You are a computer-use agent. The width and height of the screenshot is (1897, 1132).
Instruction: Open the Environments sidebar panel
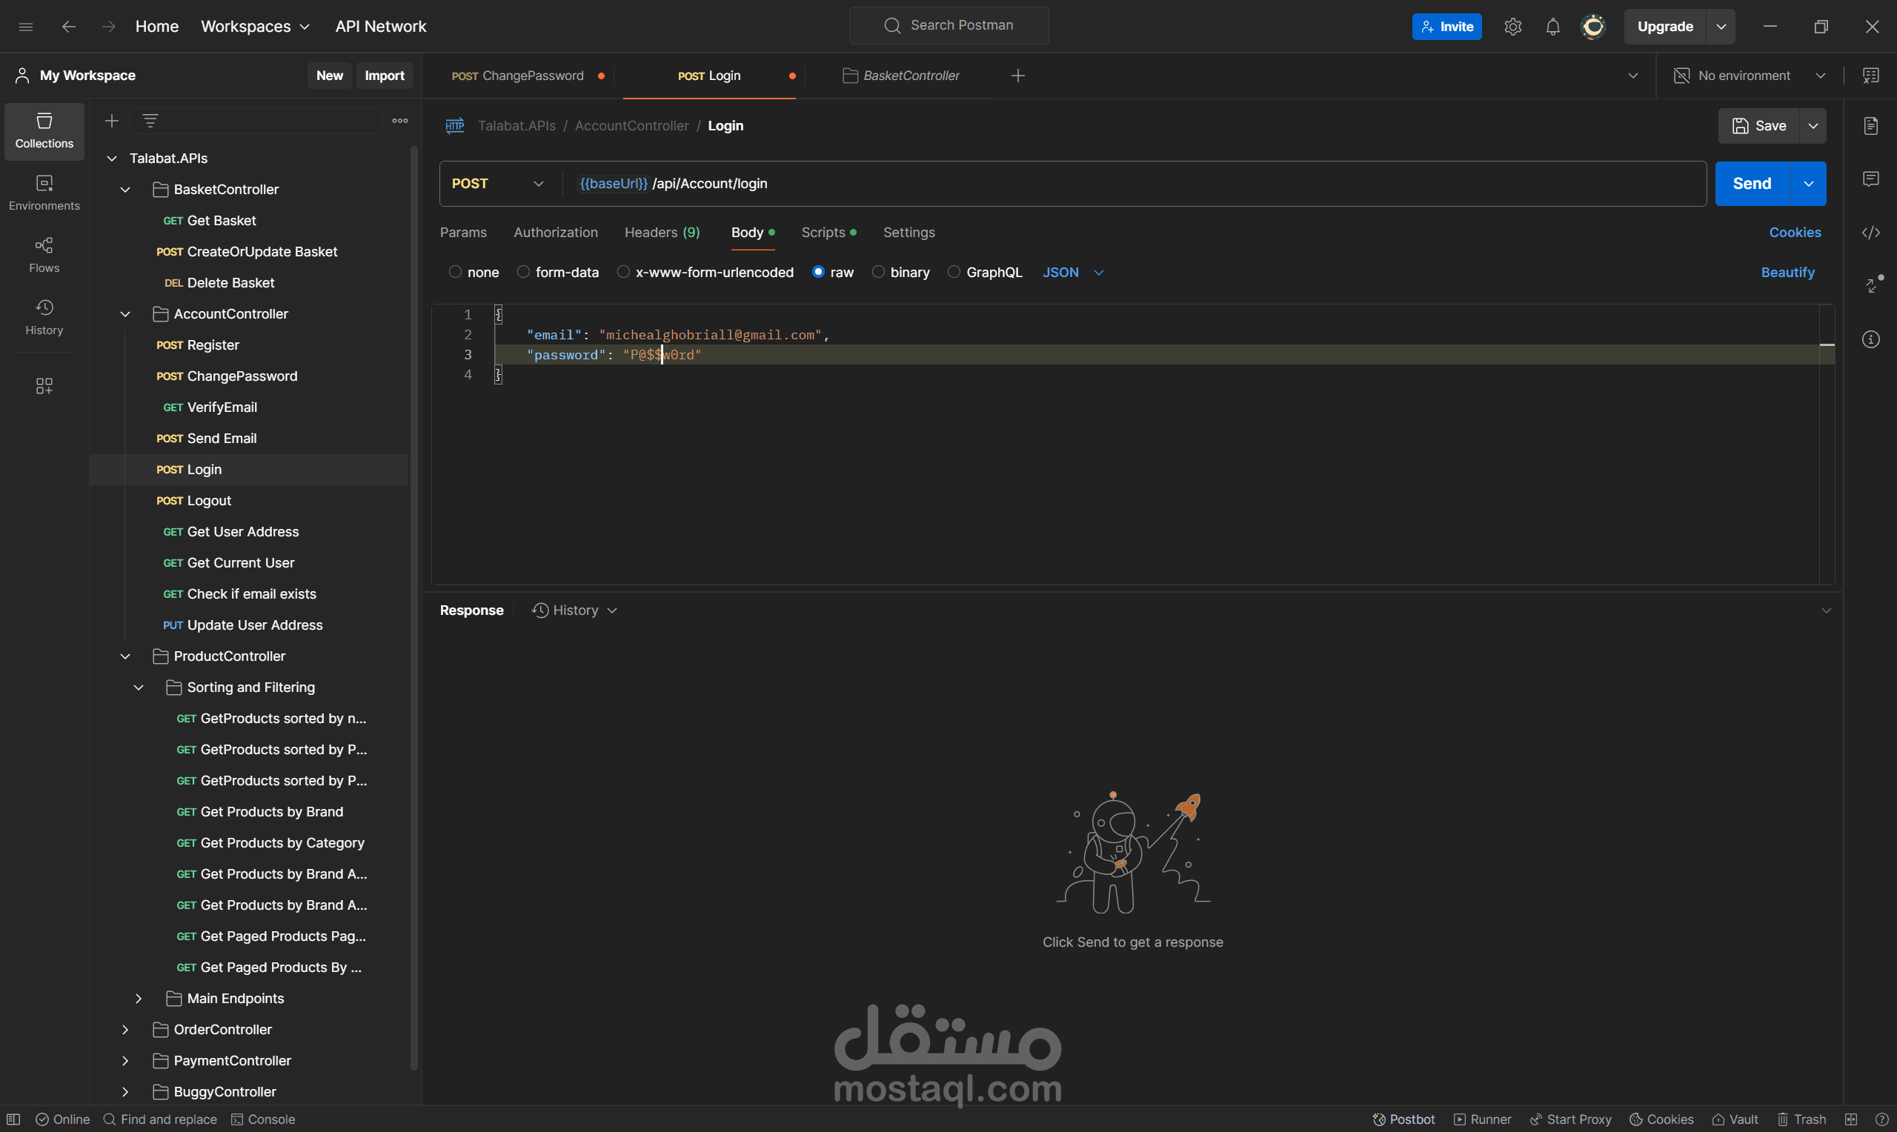pyautogui.click(x=44, y=192)
